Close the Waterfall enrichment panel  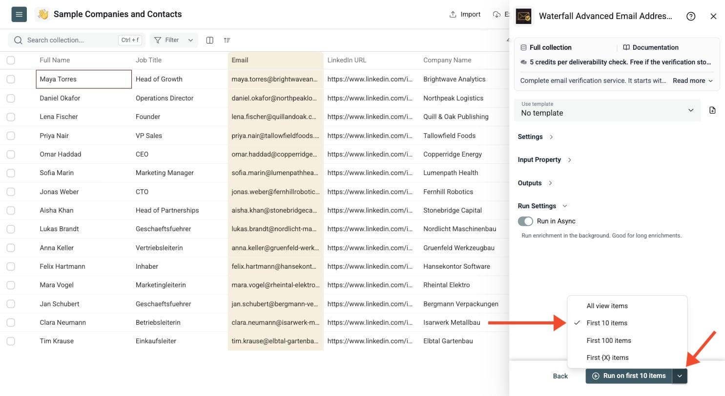point(713,16)
